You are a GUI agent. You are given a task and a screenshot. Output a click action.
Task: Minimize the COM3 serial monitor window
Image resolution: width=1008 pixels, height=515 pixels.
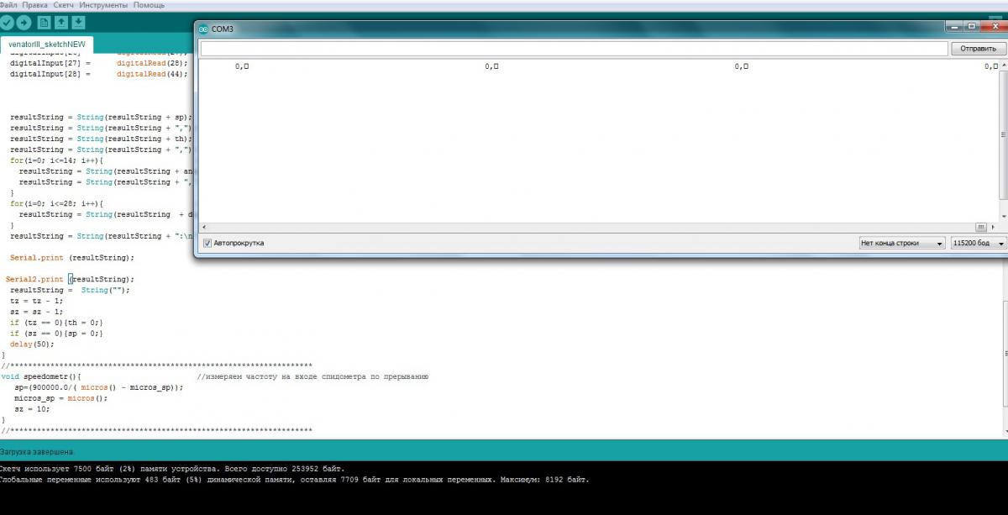tap(953, 27)
